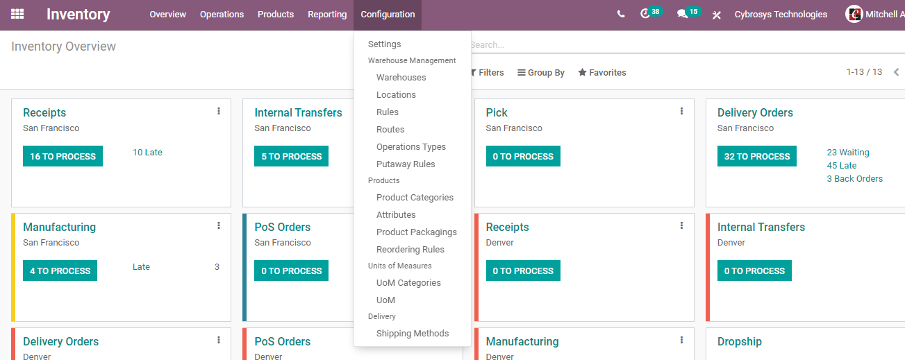Viewport: 905px width, 360px height.
Task: Open Receipts San Francisco card title
Action: coord(44,112)
